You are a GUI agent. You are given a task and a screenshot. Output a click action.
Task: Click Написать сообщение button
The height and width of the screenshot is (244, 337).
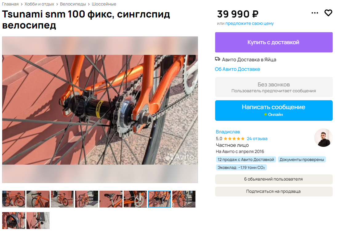point(274,110)
